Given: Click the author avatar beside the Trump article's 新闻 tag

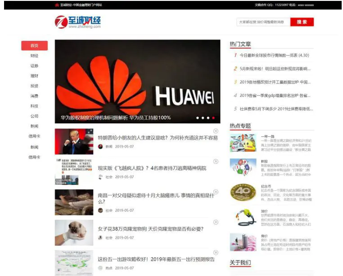Looking at the screenshot, I should click(x=101, y=146).
